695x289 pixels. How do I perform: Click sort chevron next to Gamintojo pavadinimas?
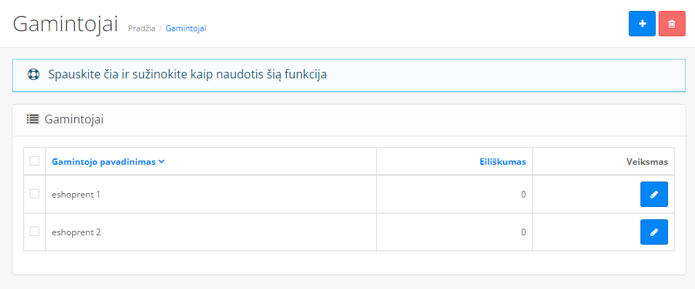[x=162, y=161]
